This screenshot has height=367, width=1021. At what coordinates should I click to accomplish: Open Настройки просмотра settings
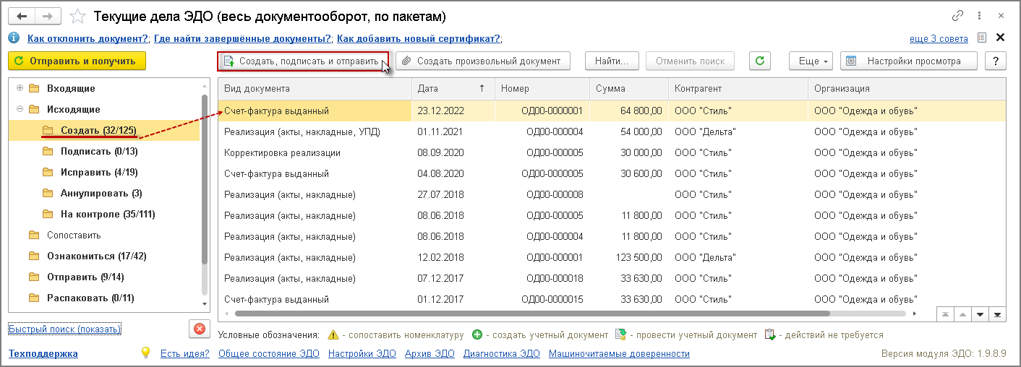click(908, 61)
